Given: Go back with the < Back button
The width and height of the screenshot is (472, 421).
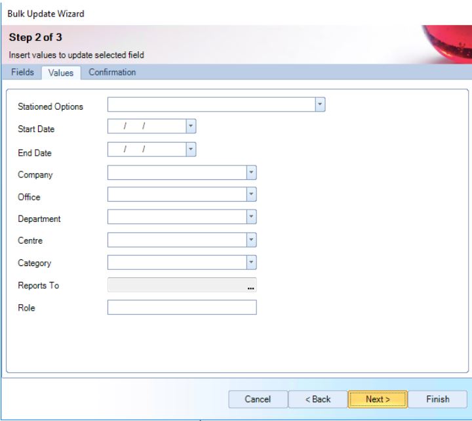Looking at the screenshot, I should click(x=318, y=399).
